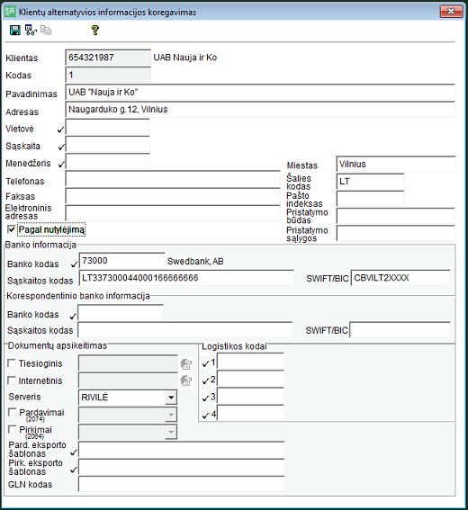Open Pard. eksporto šablonas lookup checkmark
Viewport: 468px width, 510px height.
74,452
